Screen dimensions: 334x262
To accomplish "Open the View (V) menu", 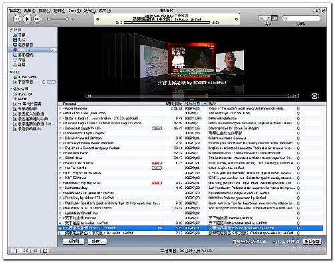I will (45, 11).
